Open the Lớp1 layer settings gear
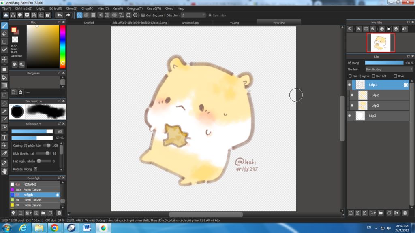The height and width of the screenshot is (233, 415). point(405,85)
